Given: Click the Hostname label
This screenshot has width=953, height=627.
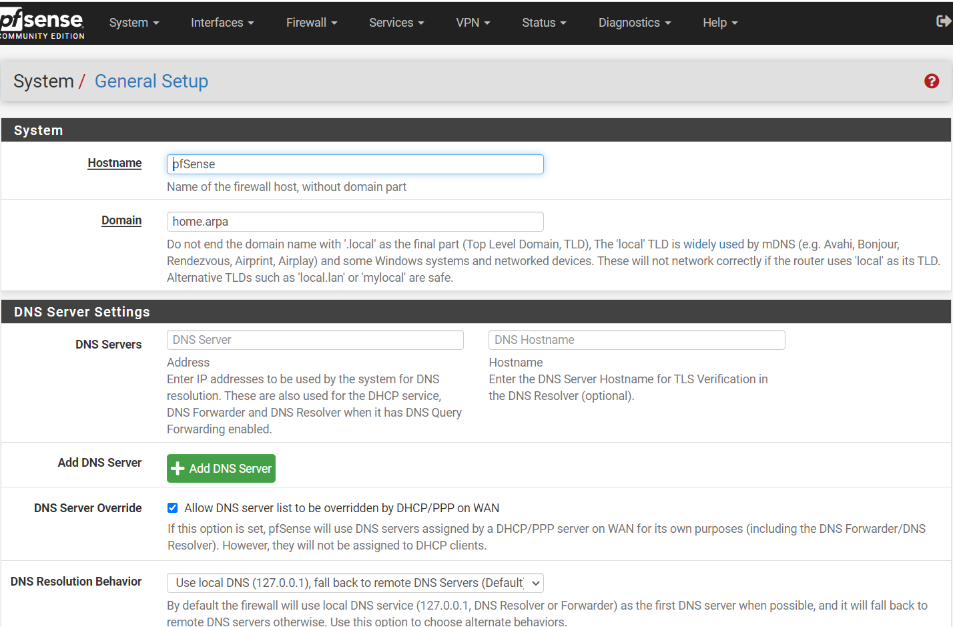Looking at the screenshot, I should (x=115, y=163).
